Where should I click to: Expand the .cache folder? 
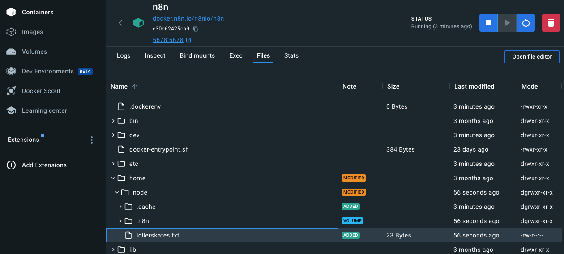pos(120,207)
